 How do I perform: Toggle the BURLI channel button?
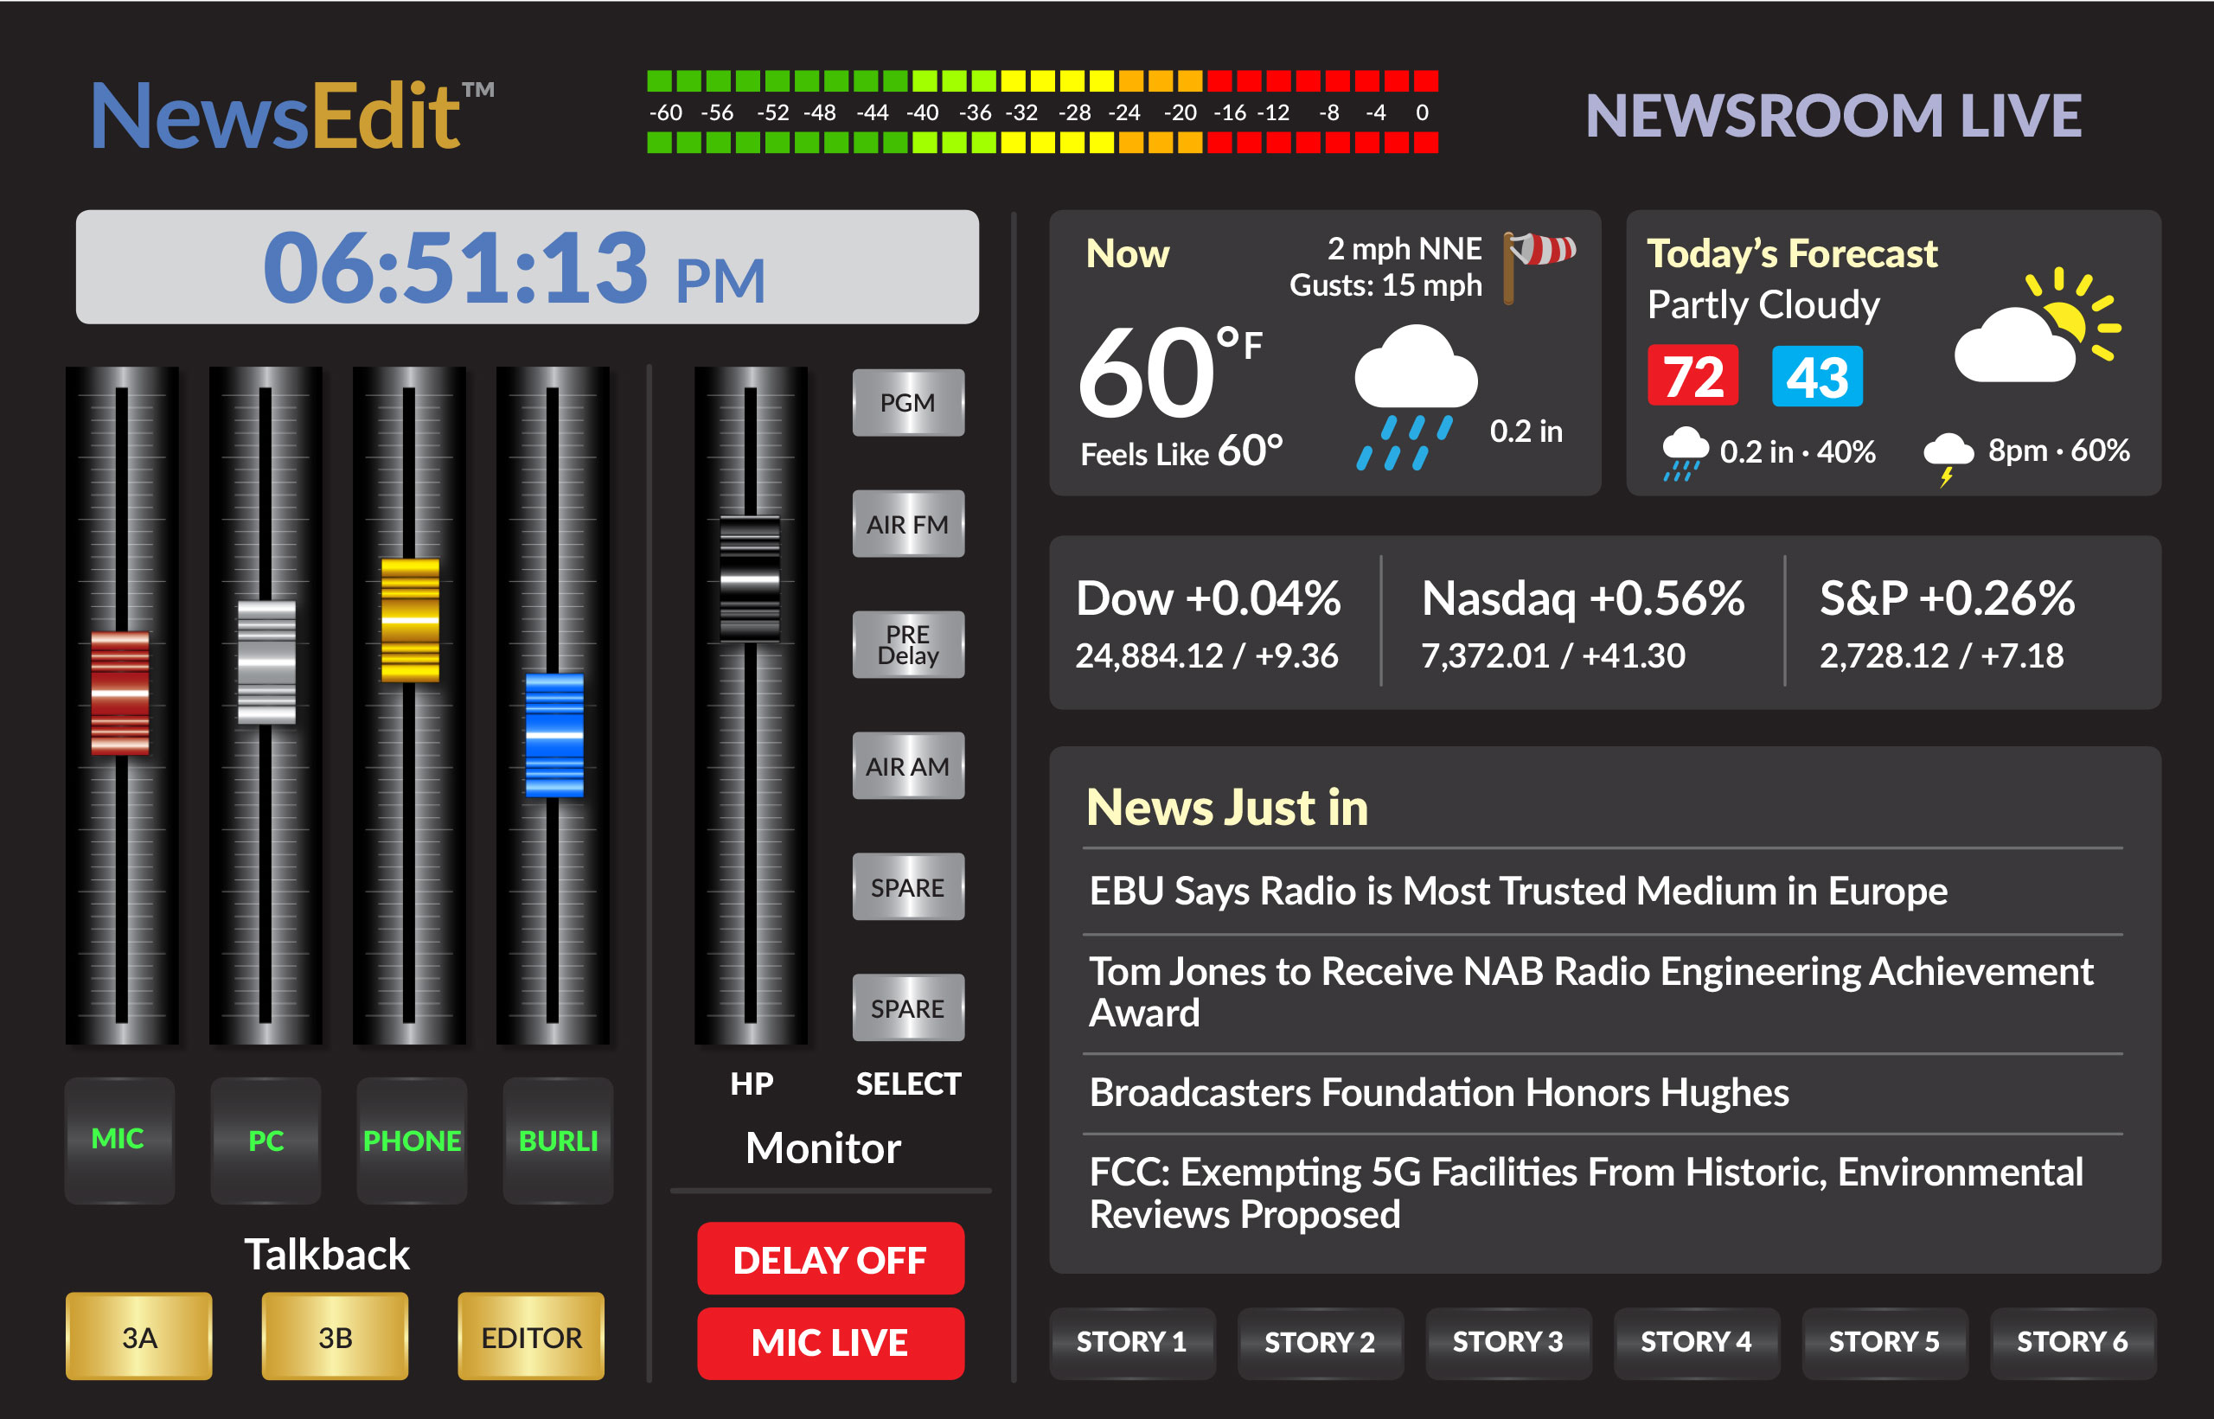(559, 1140)
